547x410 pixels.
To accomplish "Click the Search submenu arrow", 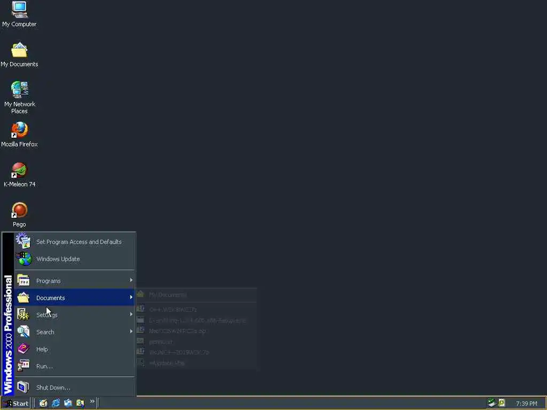I will (131, 331).
